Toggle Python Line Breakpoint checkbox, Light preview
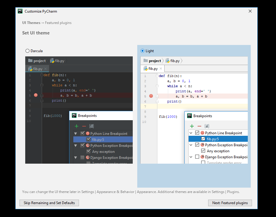The width and height of the screenshot is (276, 217). point(197,133)
